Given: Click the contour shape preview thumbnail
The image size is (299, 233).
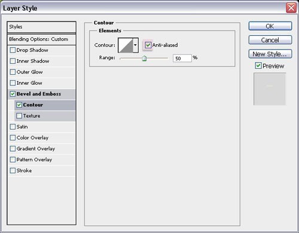Looking at the screenshot, I should tap(126, 45).
